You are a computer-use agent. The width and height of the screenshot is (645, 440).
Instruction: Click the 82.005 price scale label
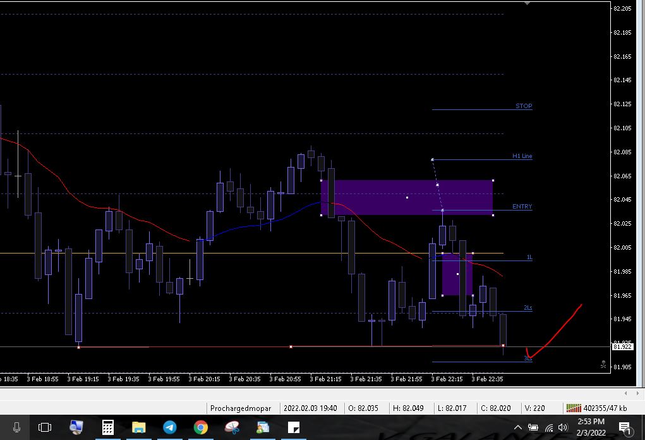click(x=622, y=247)
